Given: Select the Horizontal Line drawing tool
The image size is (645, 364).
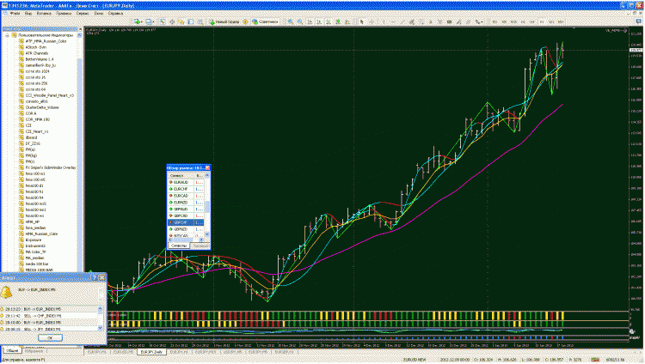Looking at the screenshot, I should (394, 21).
